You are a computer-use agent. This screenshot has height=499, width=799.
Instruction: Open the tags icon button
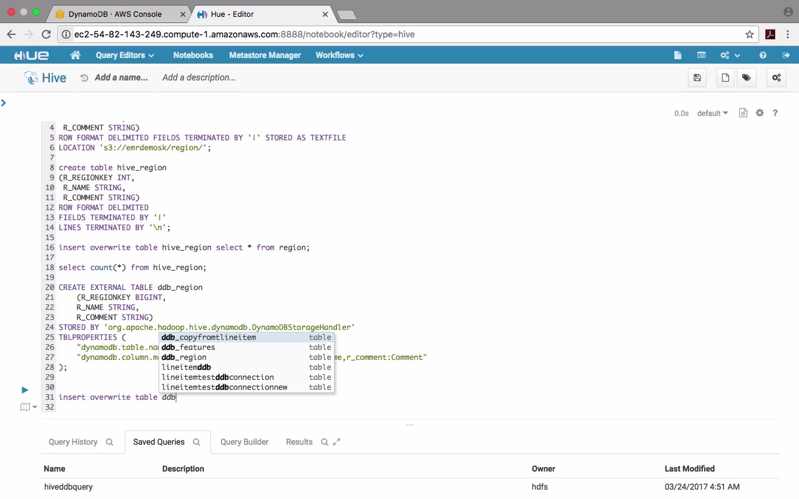click(x=746, y=78)
